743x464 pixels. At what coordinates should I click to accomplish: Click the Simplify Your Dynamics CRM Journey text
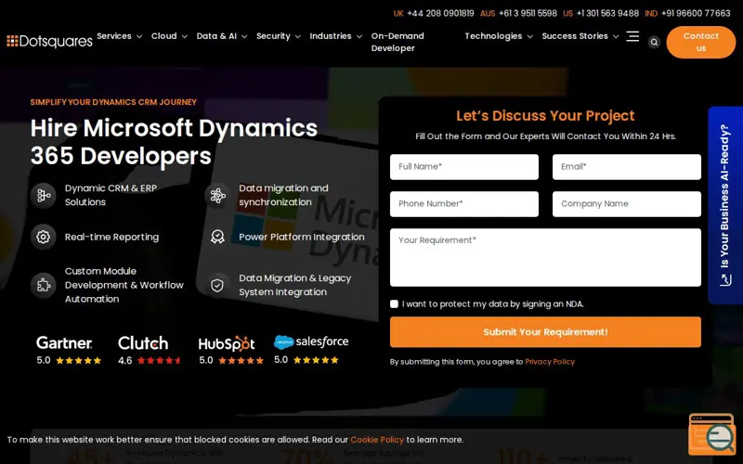pos(113,102)
